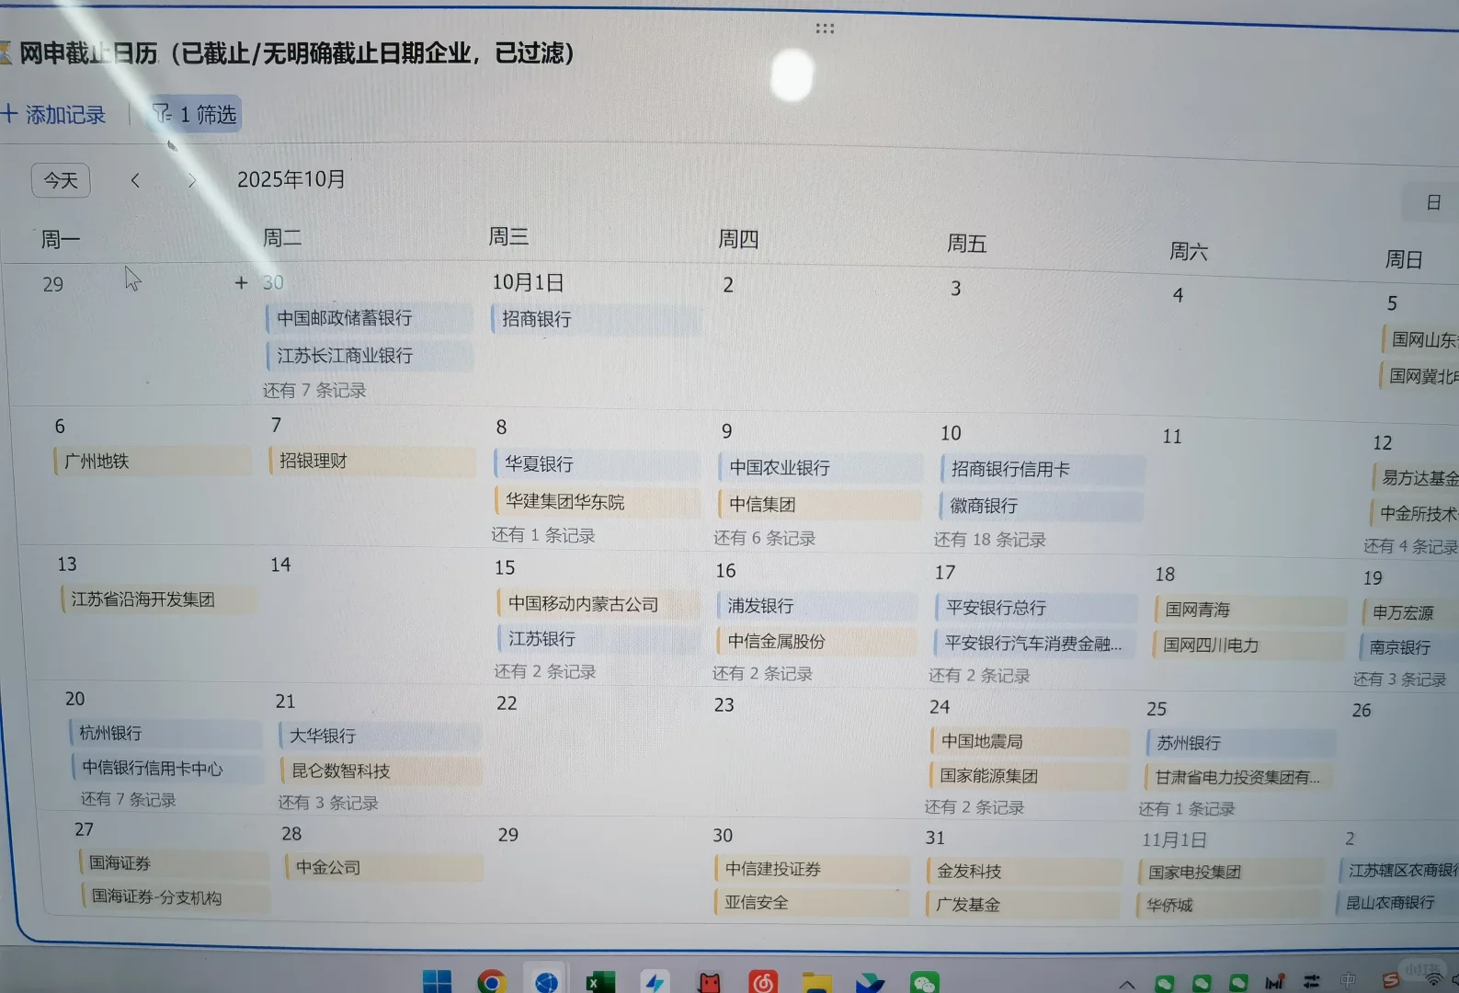Click the drag handle dots at top
1459x993 pixels.
825,29
